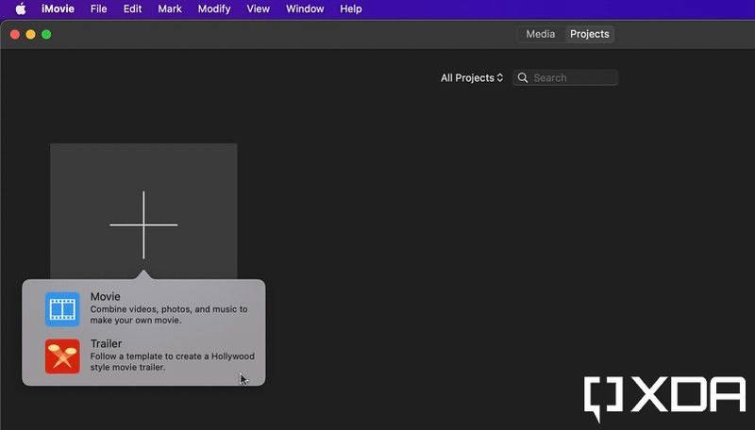Screen dimensions: 755x430
Task: Switch to the Projects tab
Action: tap(589, 34)
